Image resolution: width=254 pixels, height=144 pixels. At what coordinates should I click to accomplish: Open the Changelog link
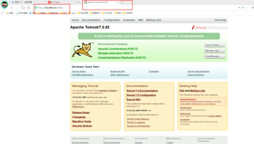(x=79, y=117)
